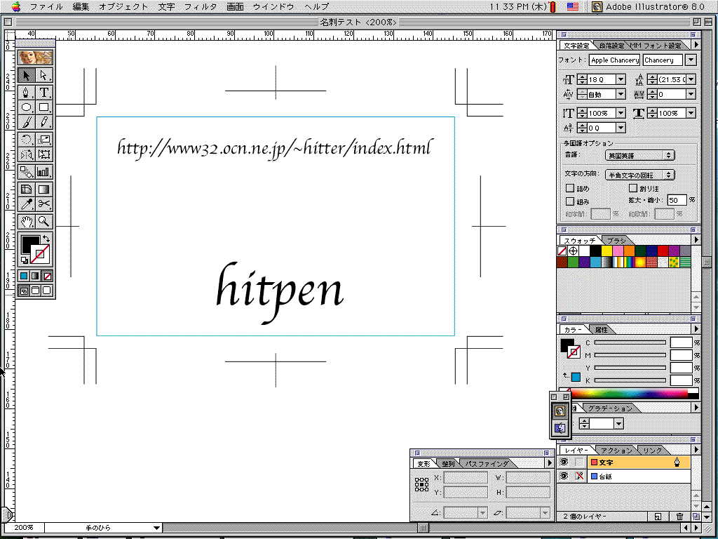Check the 割り注 checkbox

633,188
